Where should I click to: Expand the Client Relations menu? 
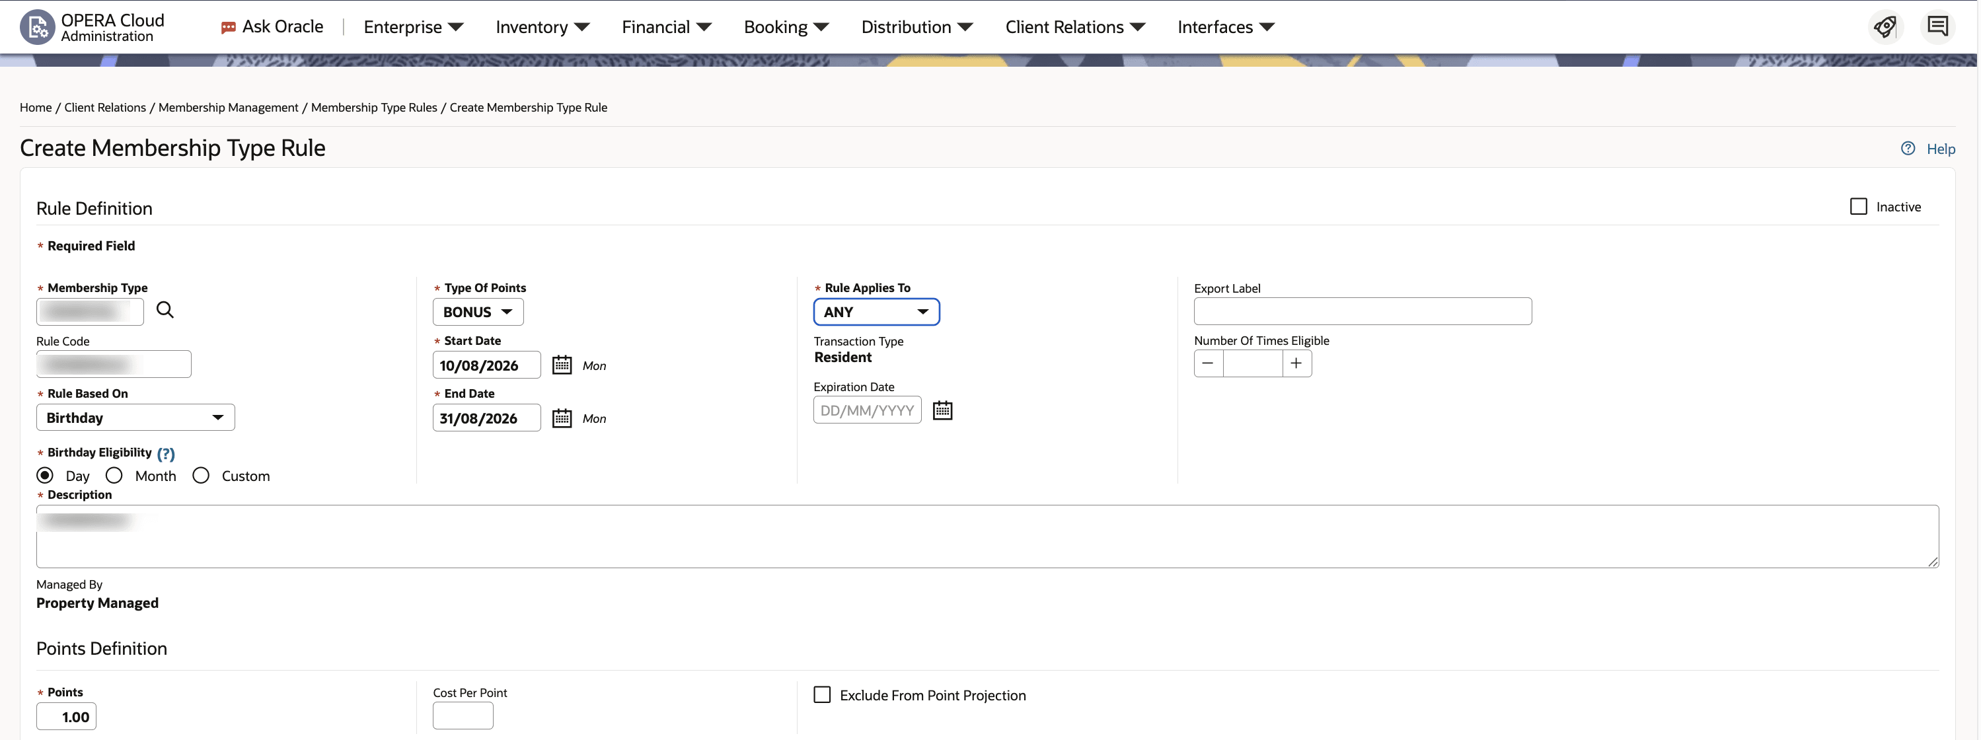coord(1075,27)
